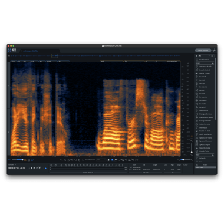Enable the Instant process checkbox
The height and width of the screenshot is (224, 224).
tap(83, 160)
